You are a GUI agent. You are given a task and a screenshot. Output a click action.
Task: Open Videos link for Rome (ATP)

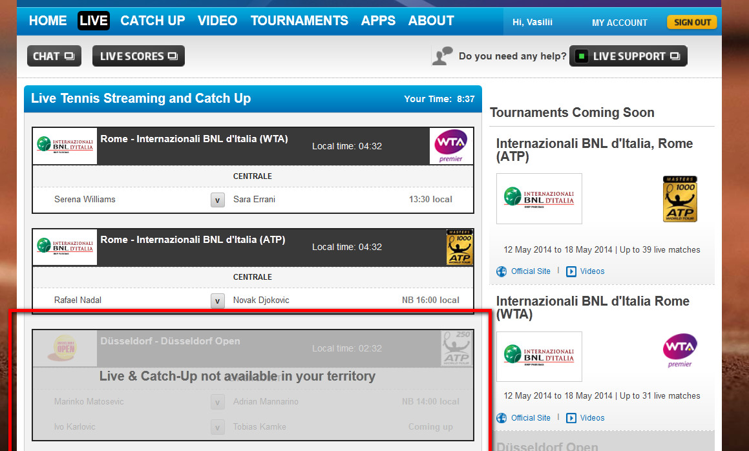click(592, 271)
